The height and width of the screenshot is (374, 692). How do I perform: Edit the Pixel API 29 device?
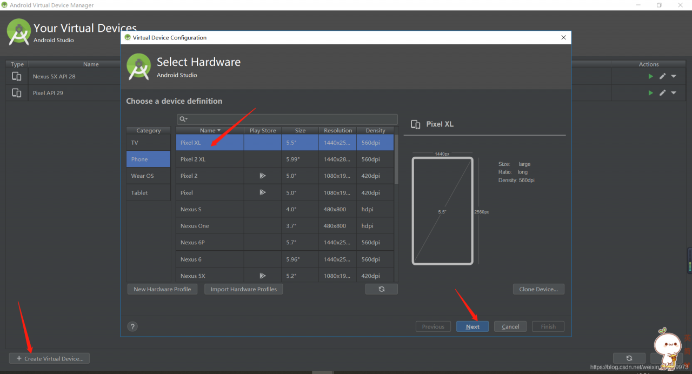tap(662, 93)
